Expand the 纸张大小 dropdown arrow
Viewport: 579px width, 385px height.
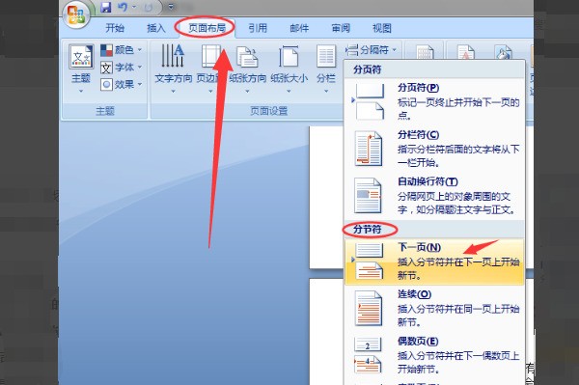pos(289,91)
